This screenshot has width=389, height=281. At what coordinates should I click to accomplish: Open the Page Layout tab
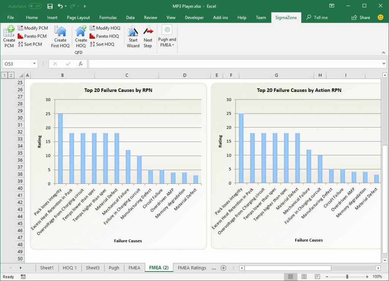[78, 17]
